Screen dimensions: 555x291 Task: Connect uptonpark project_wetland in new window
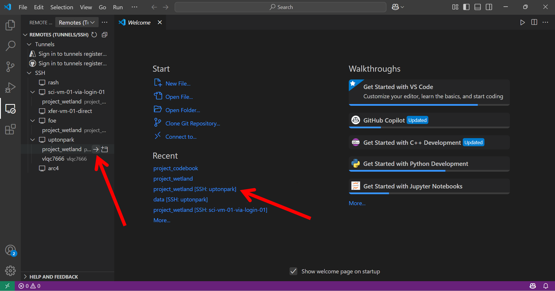tap(105, 149)
